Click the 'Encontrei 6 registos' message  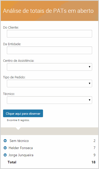pos(18,120)
